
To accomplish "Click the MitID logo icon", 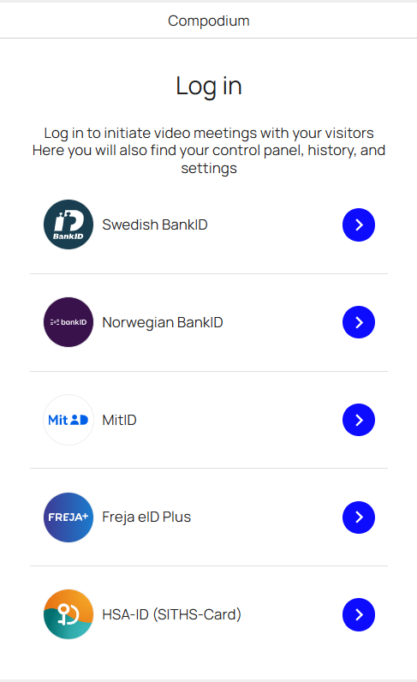I will coord(69,420).
